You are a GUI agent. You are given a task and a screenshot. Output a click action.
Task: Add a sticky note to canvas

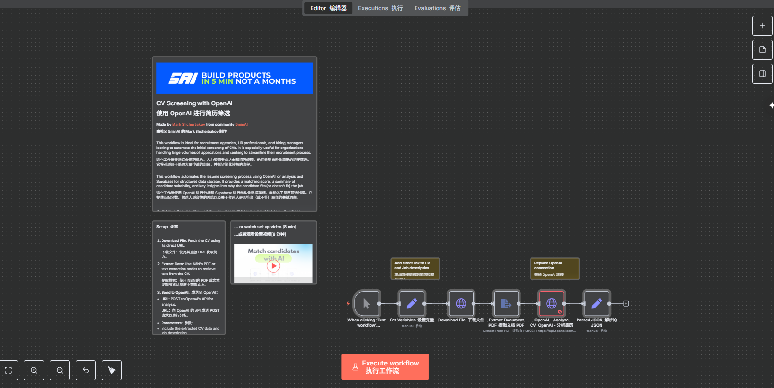[762, 50]
